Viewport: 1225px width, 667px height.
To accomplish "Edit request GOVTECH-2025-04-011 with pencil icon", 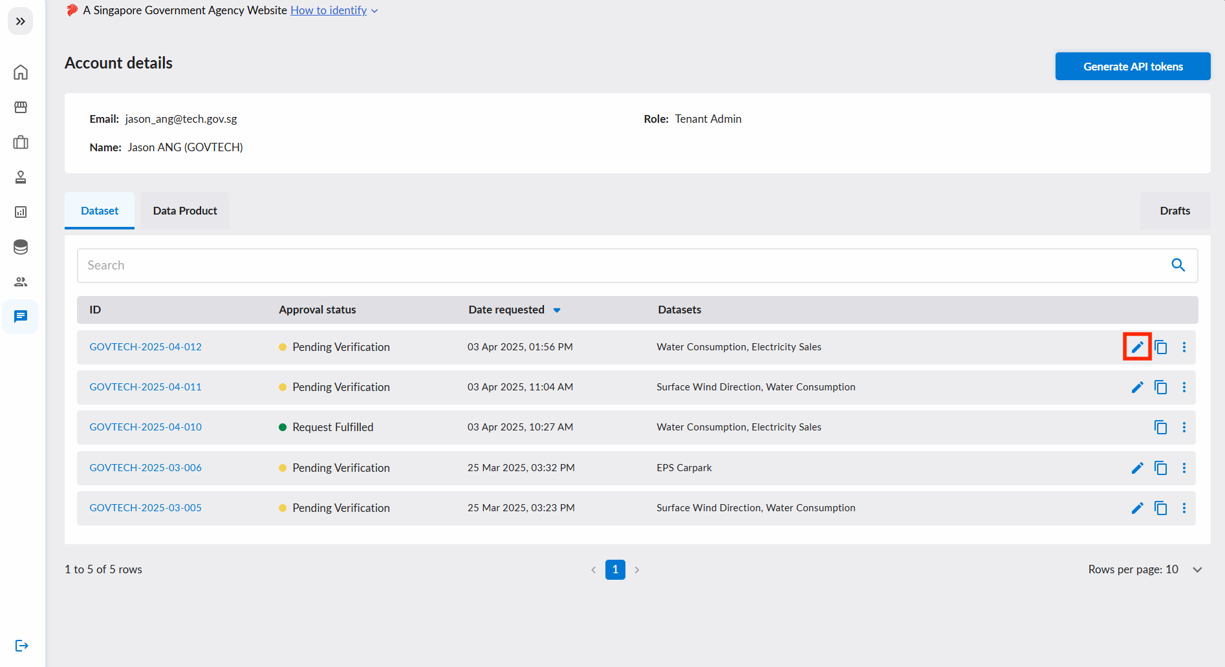I will 1137,387.
